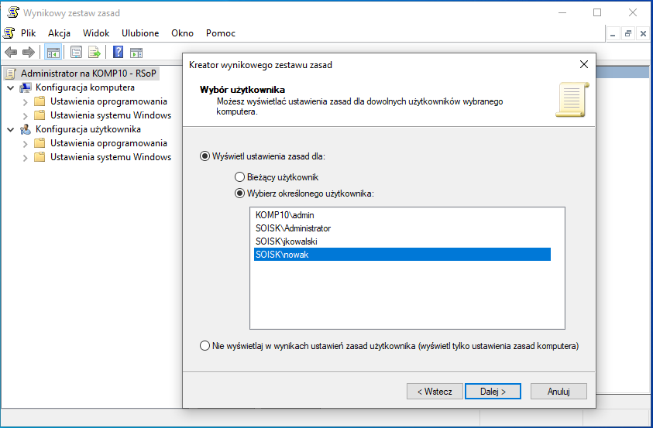Select the 'Bieżący użytkownik' radio option
Screen dimensions: 653x428
point(239,177)
